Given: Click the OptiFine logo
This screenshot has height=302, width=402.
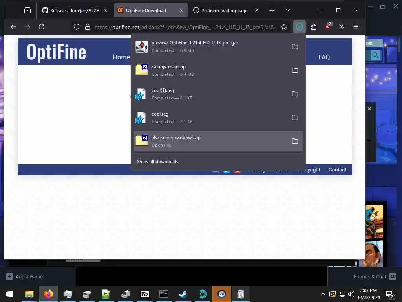Looking at the screenshot, I should pos(56,52).
